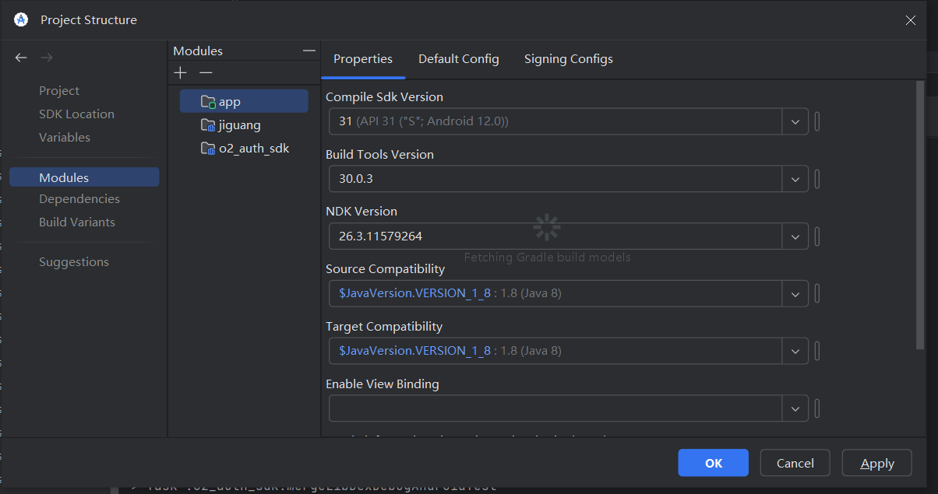
Task: Switch to the Default Config tab
Action: (x=459, y=59)
